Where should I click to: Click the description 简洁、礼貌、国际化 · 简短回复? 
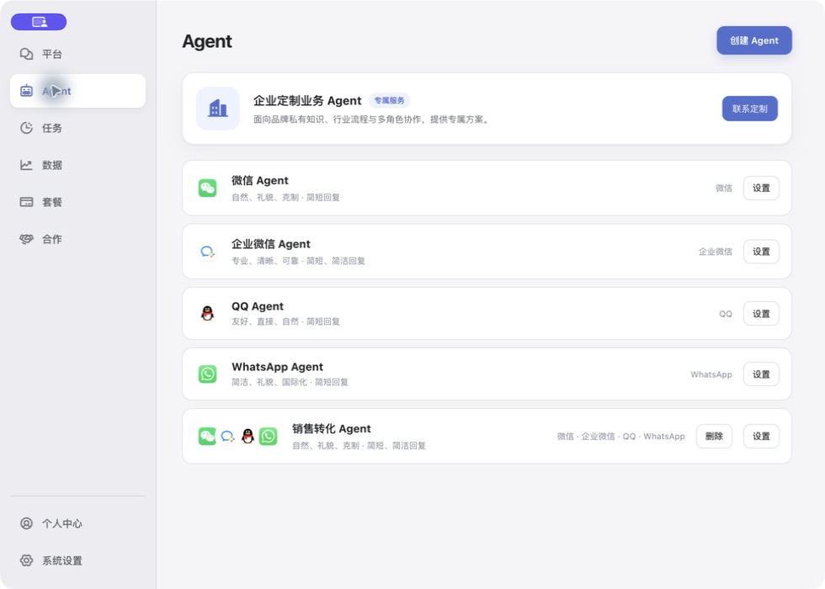coord(290,382)
